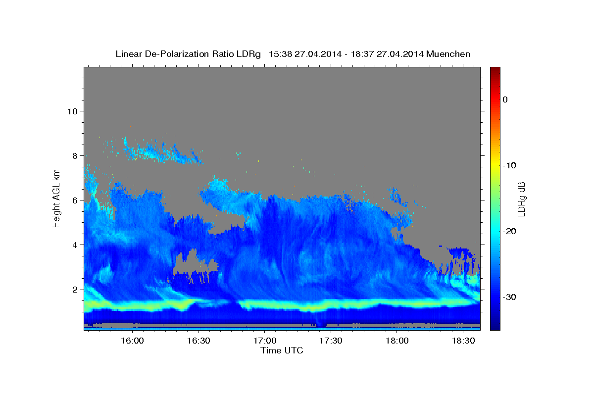Click the height tick label 2
This screenshot has height=396, width=594.
click(75, 290)
